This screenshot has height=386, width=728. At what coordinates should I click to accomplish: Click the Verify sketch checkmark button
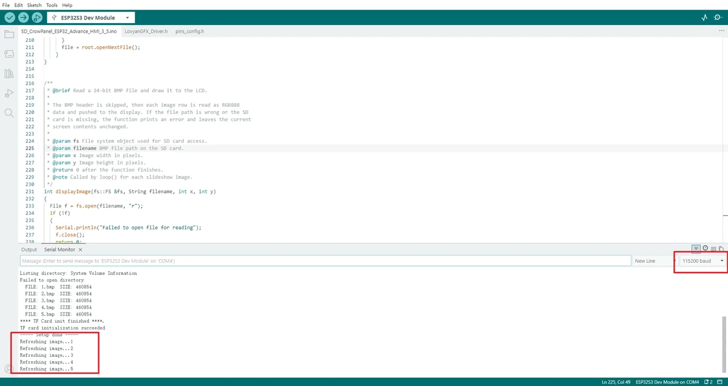9,18
